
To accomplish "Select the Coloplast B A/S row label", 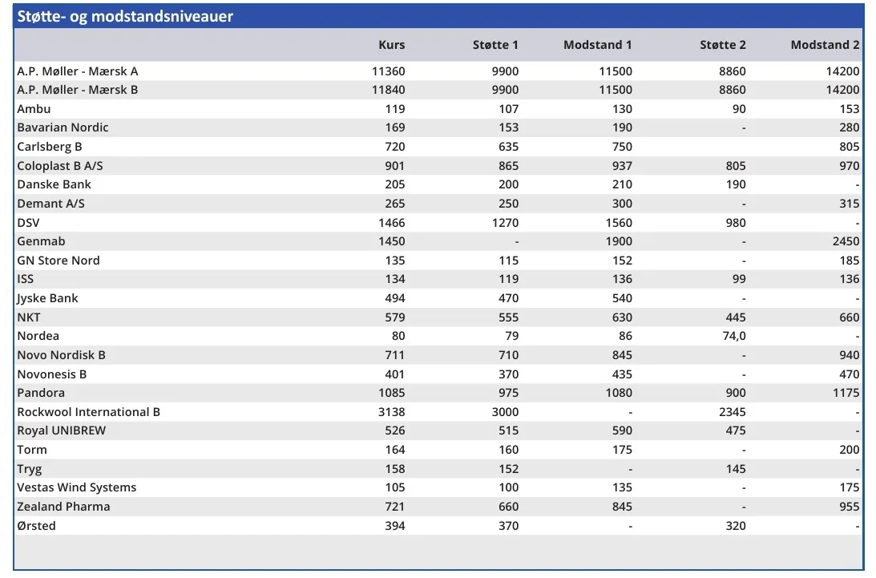I will click(60, 166).
